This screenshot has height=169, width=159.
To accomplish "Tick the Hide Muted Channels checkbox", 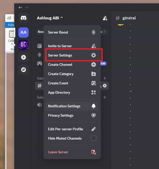I will 94,138.
